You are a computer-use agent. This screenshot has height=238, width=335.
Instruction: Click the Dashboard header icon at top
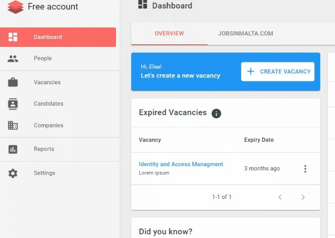(143, 4)
